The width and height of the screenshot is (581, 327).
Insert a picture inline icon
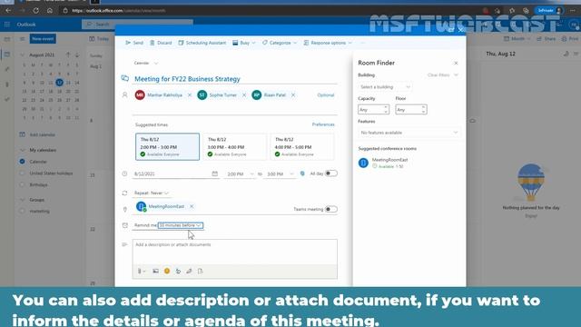(155, 271)
